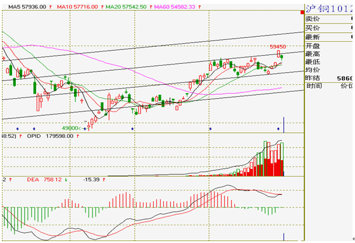Click the red up arrow after OPID value
355x243 pixels.
[x=78, y=136]
